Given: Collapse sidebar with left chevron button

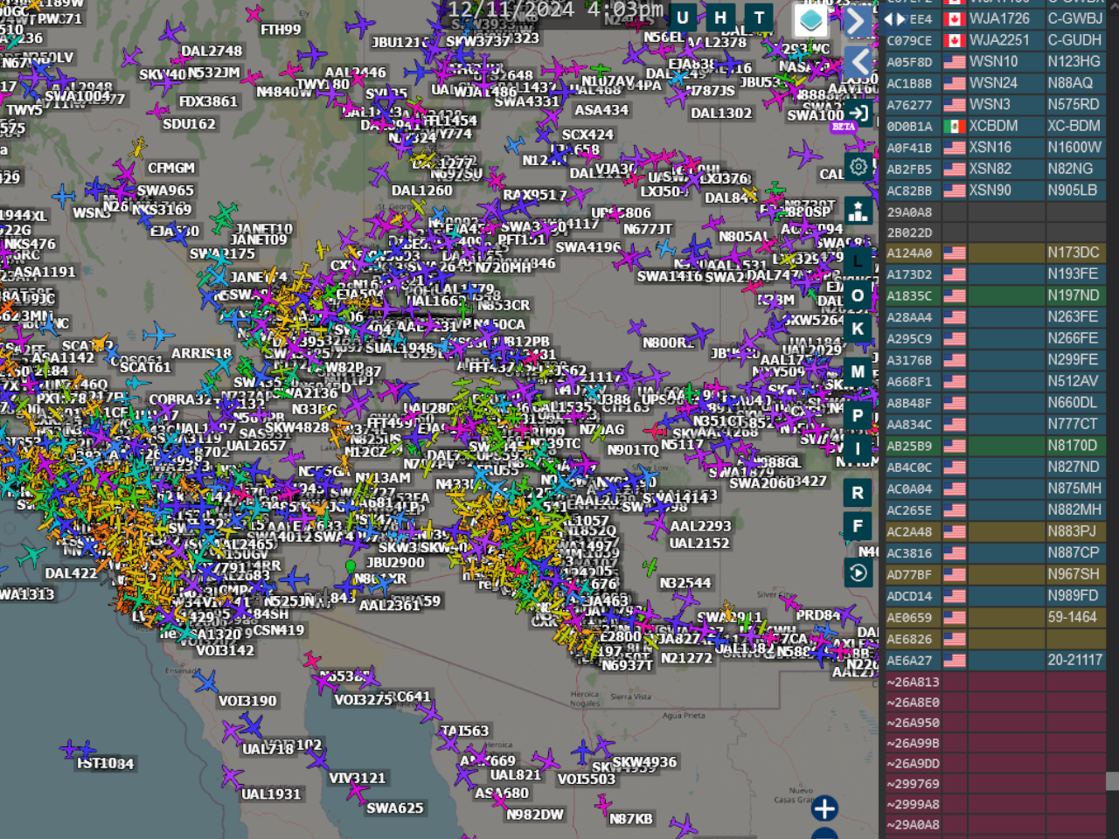Looking at the screenshot, I should (x=858, y=62).
